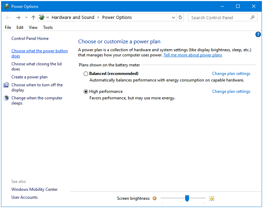Open Help with the blue question mark
263x208 pixels.
(x=258, y=34)
